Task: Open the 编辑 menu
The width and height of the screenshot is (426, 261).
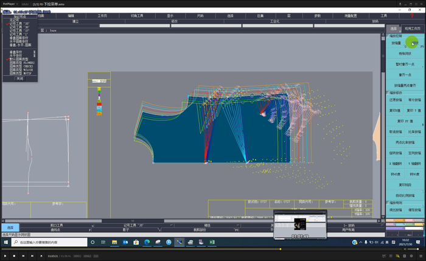Action: (x=71, y=16)
